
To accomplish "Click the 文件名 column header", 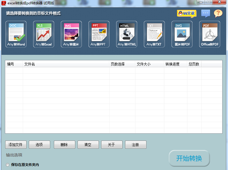I will point(66,64).
